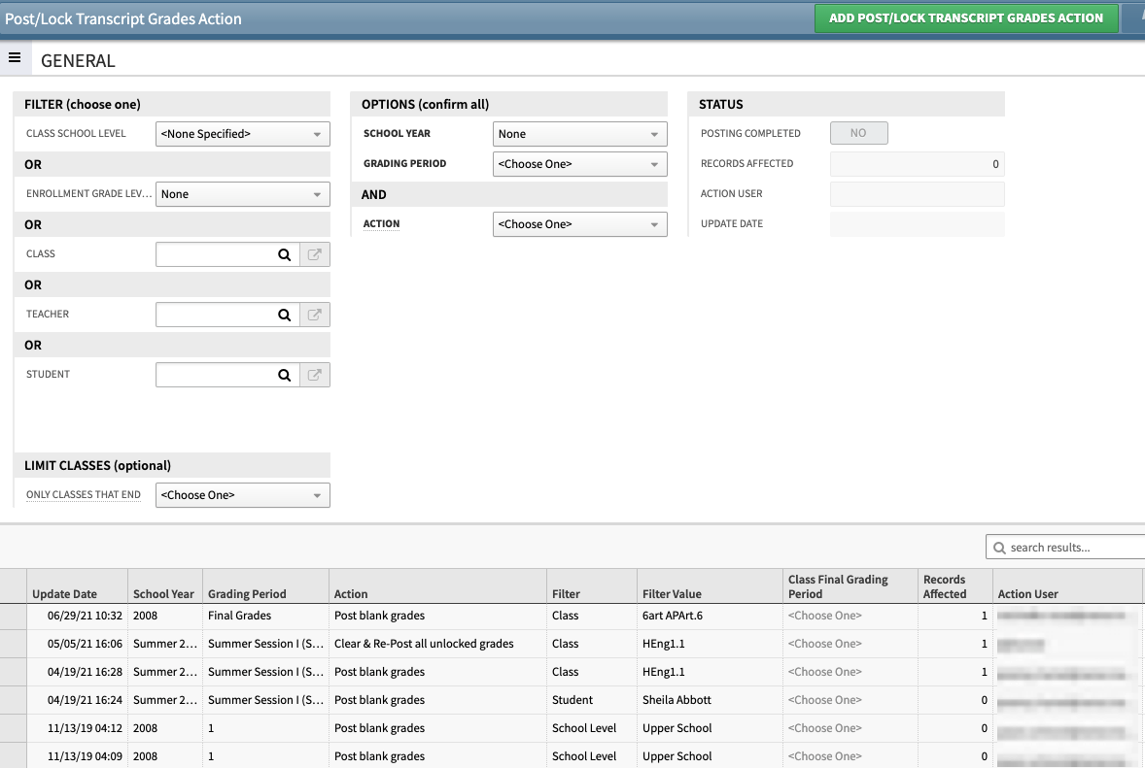Click the Teacher search magnifier icon
Image resolution: width=1145 pixels, height=768 pixels.
tap(284, 314)
